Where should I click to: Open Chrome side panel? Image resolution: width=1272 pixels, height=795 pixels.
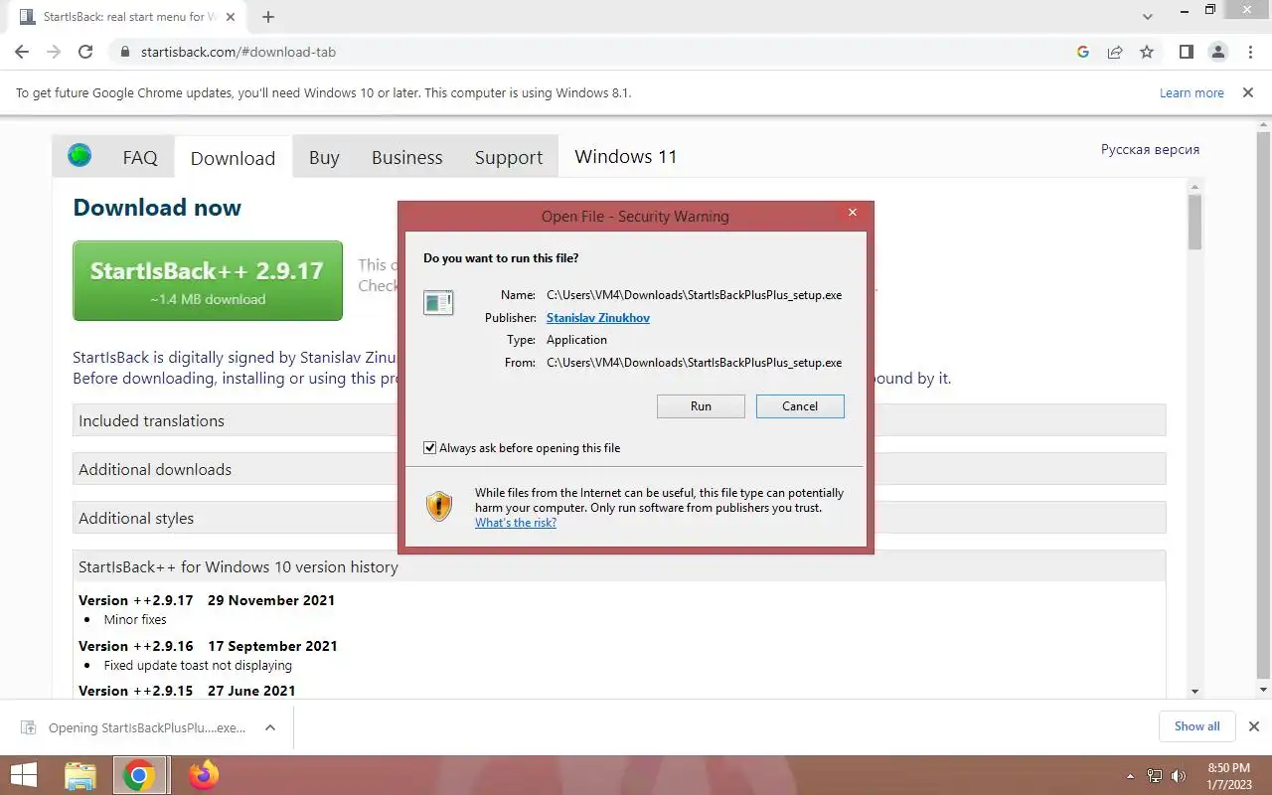tap(1187, 52)
